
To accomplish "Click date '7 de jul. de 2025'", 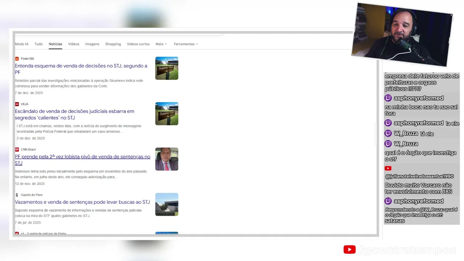I will (x=28, y=223).
